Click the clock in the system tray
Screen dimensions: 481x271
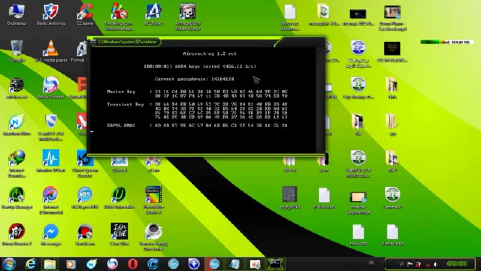coord(456,264)
